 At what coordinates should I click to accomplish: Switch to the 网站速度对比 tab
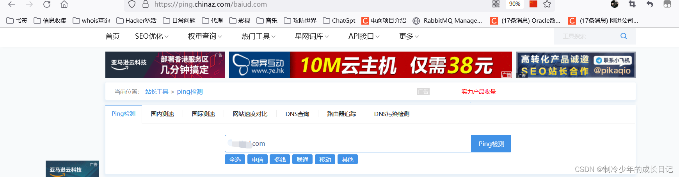(x=250, y=114)
